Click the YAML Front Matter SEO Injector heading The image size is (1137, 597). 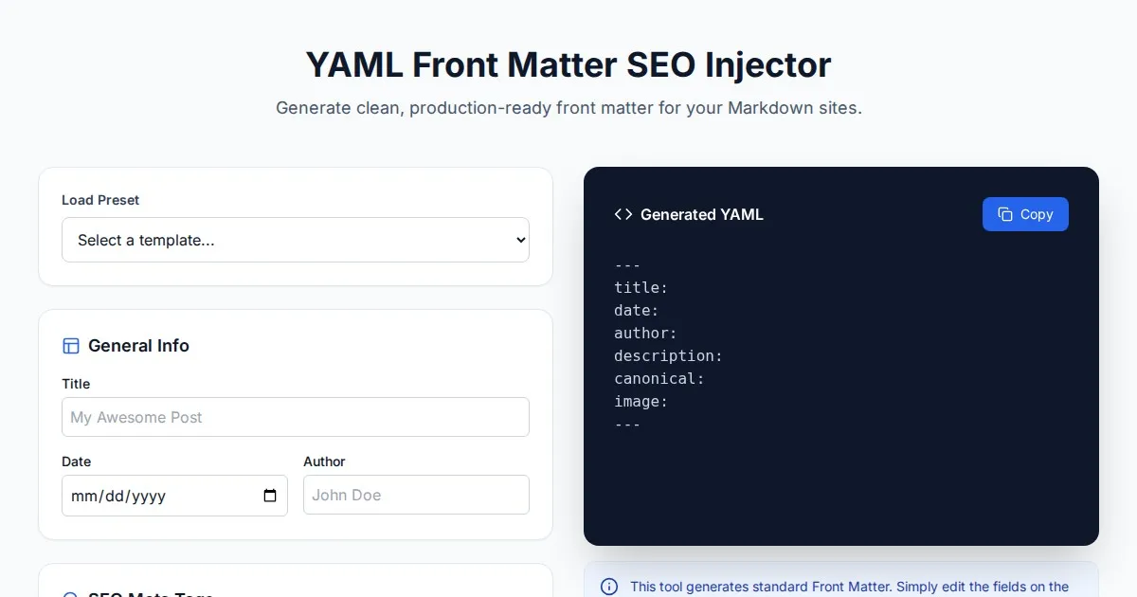coord(568,64)
